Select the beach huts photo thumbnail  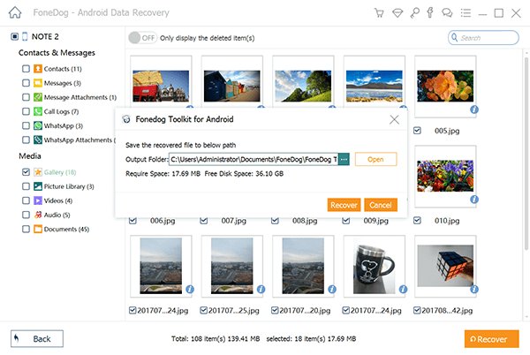pyautogui.click(x=231, y=86)
